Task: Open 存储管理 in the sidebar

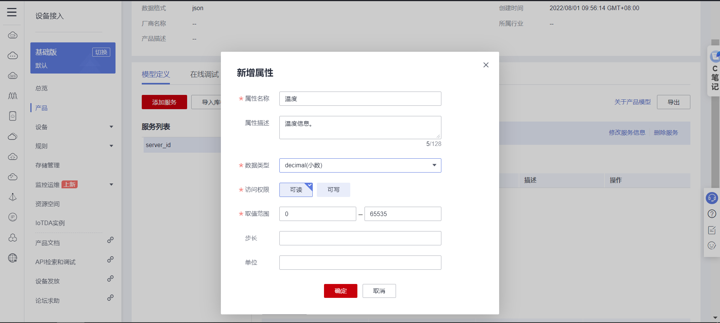Action: [48, 165]
